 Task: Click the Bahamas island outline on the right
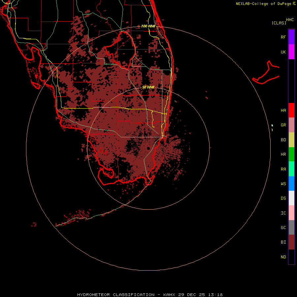point(266,72)
